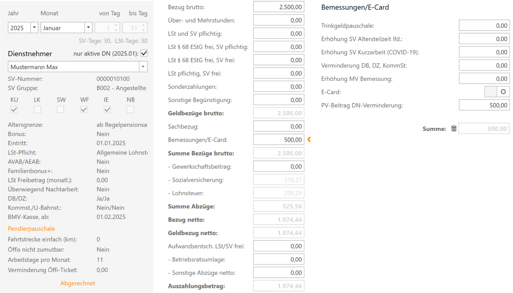Toggle the KU checkbox

[14, 109]
